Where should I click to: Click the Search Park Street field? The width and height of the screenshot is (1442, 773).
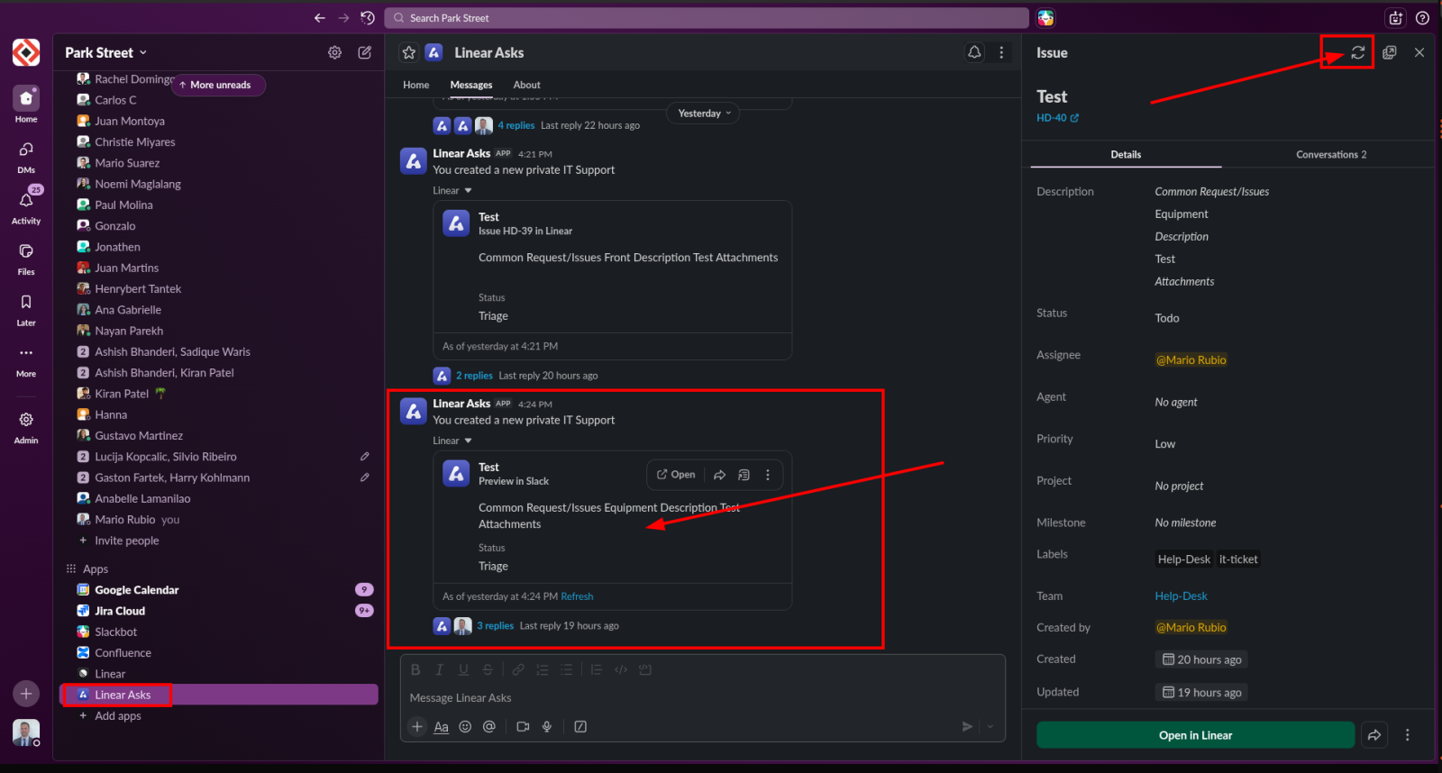(x=707, y=18)
